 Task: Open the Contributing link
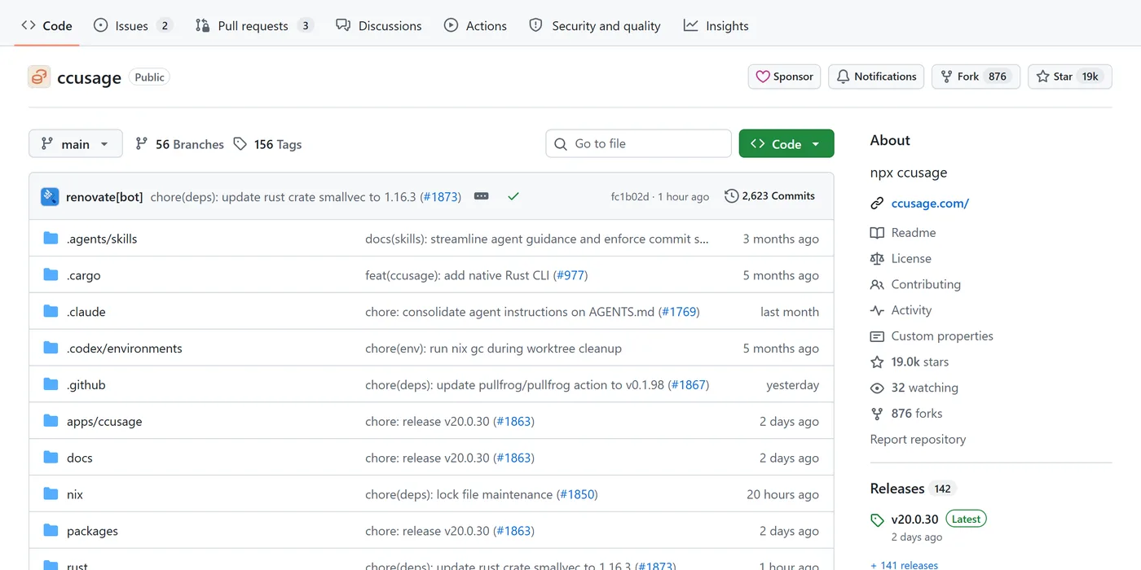pyautogui.click(x=915, y=285)
